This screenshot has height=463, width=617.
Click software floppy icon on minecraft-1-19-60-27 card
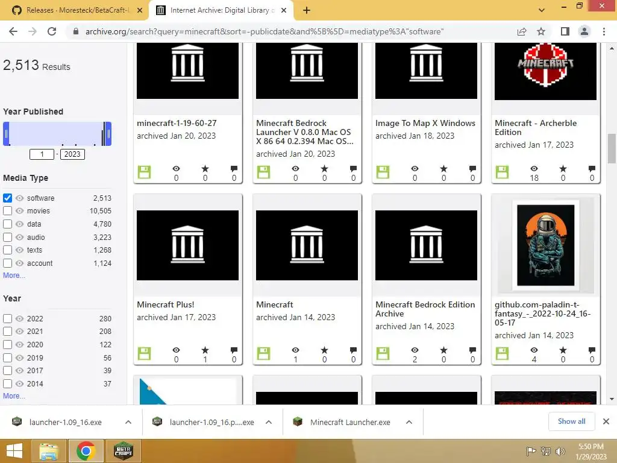(x=144, y=172)
